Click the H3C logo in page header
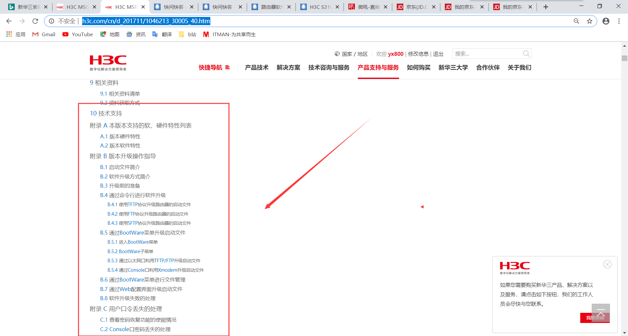This screenshot has height=336, width=628. click(108, 63)
